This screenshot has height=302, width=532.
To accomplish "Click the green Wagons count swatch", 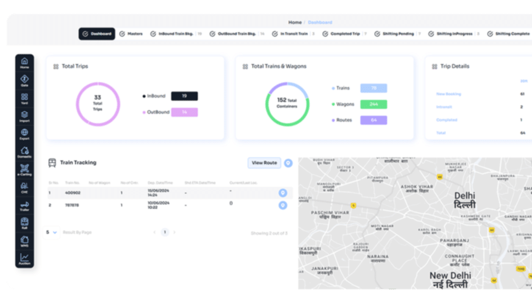I will 373,104.
